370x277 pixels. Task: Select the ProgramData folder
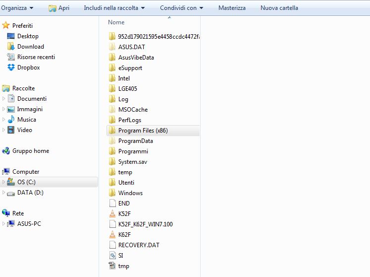(x=131, y=141)
